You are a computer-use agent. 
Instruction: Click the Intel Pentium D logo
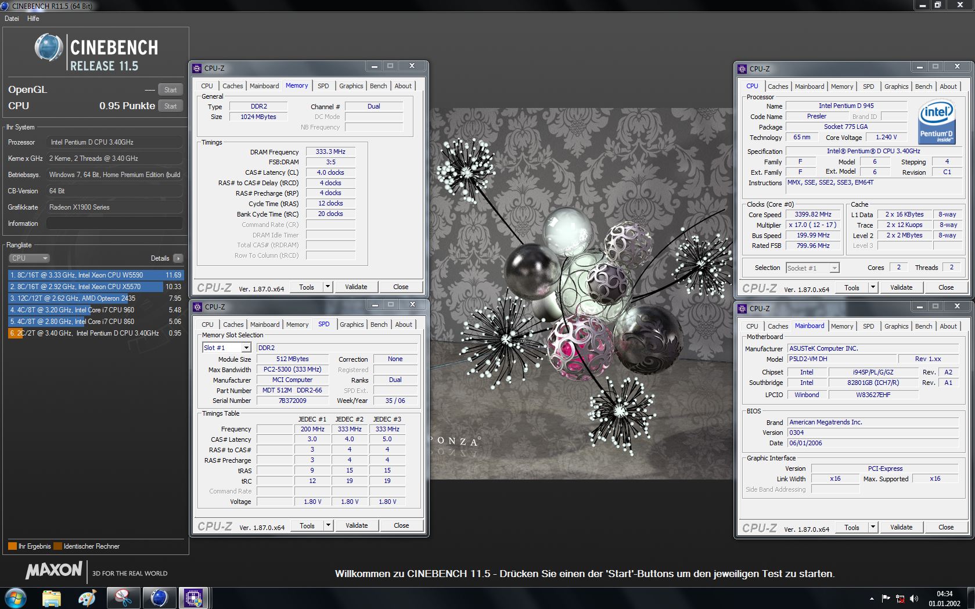pos(936,122)
